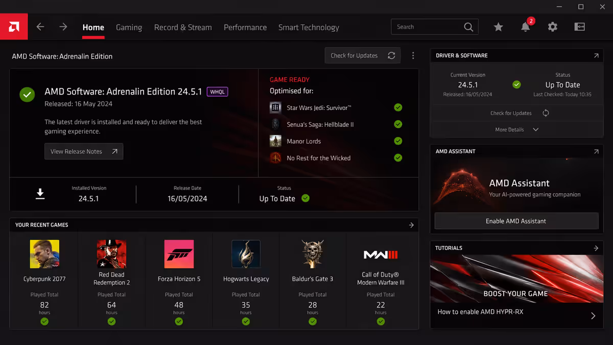This screenshot has width=613, height=345.
Task: Click the Manor Lords game icon
Action: pyautogui.click(x=275, y=141)
